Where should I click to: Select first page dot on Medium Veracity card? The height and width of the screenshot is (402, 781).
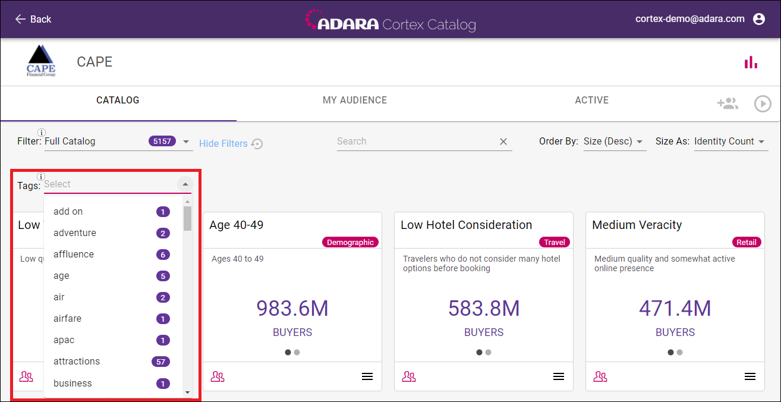point(671,352)
